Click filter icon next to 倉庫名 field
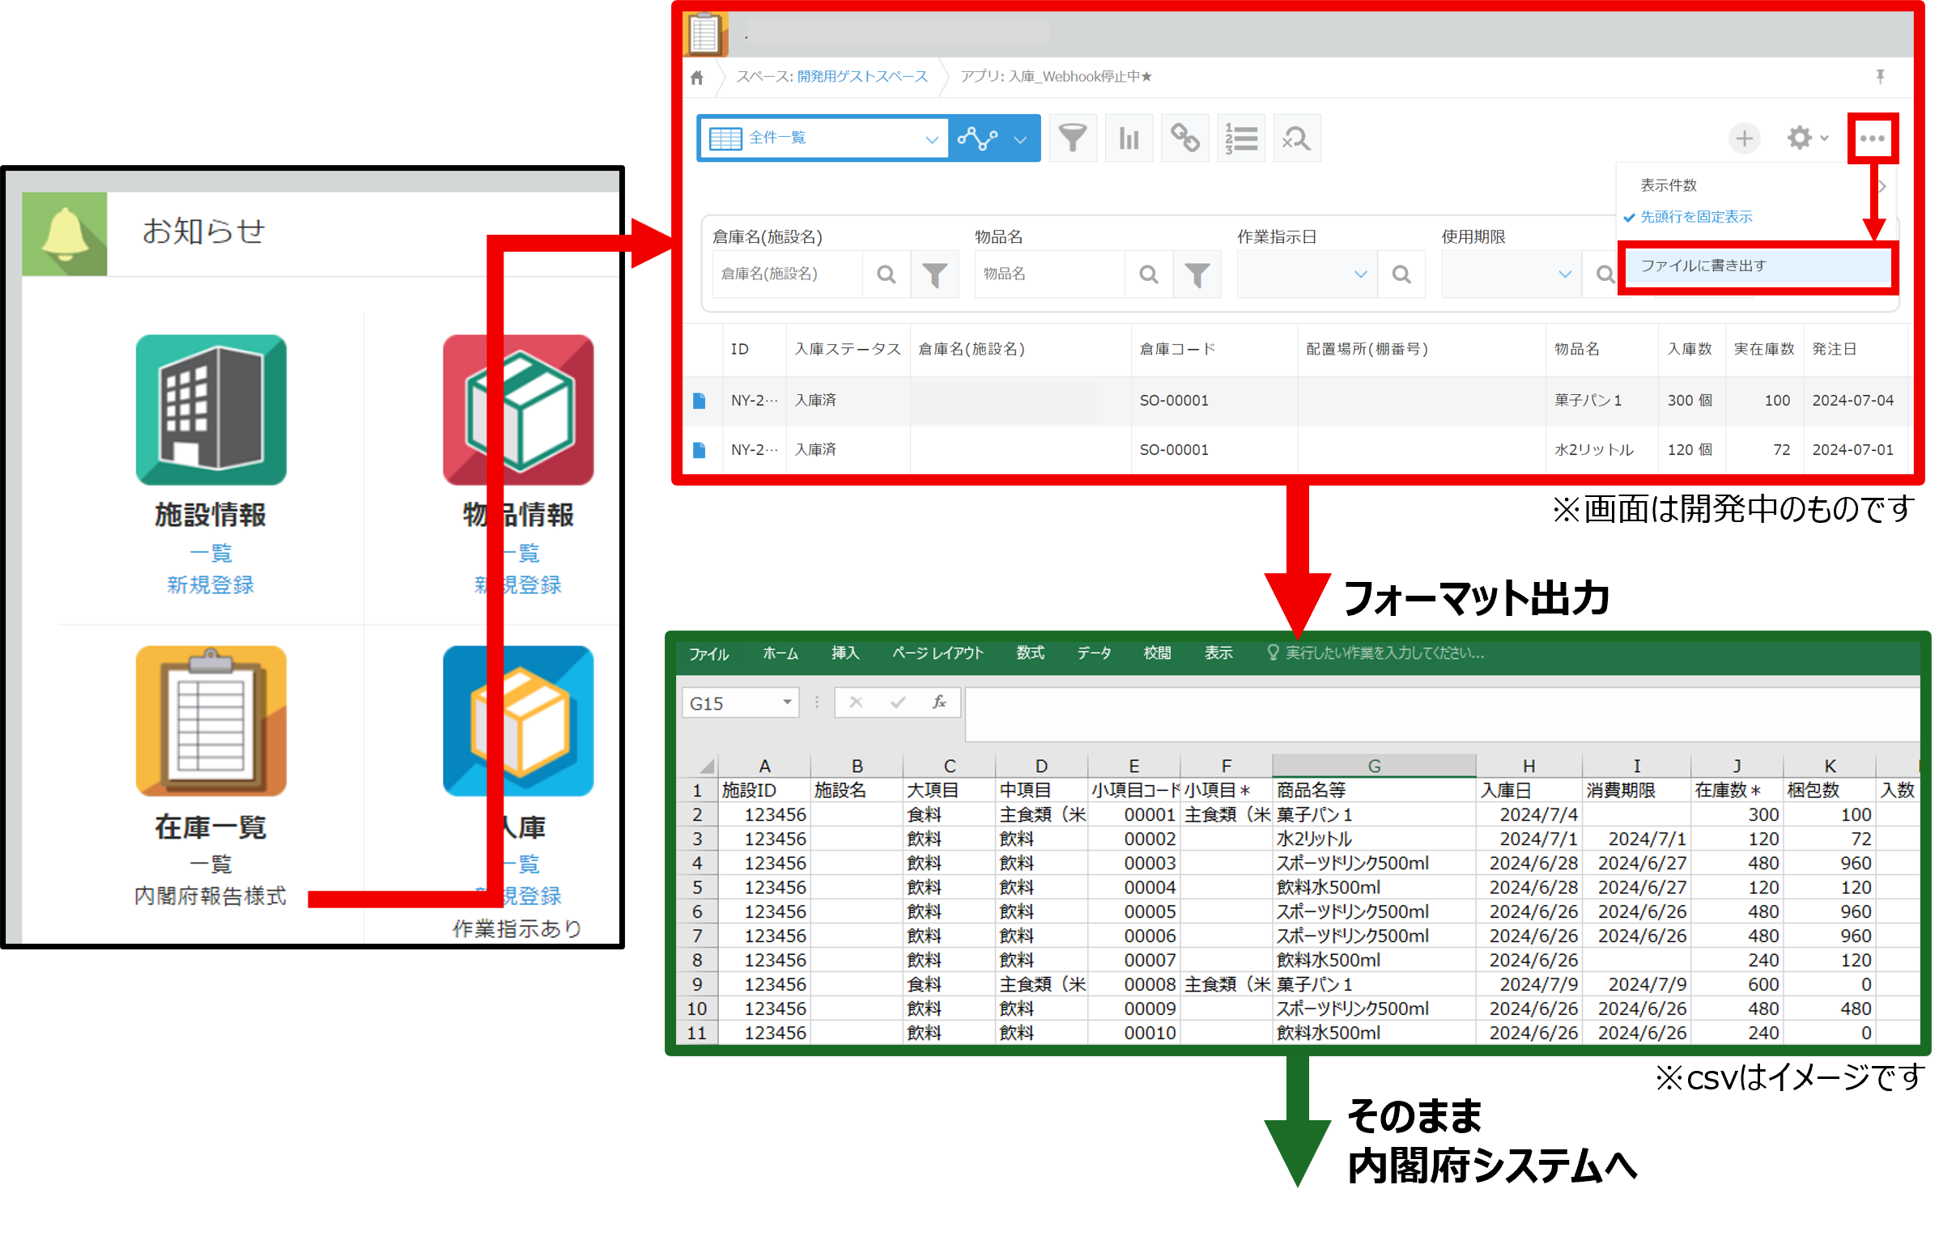The width and height of the screenshot is (1956, 1257). point(934,274)
